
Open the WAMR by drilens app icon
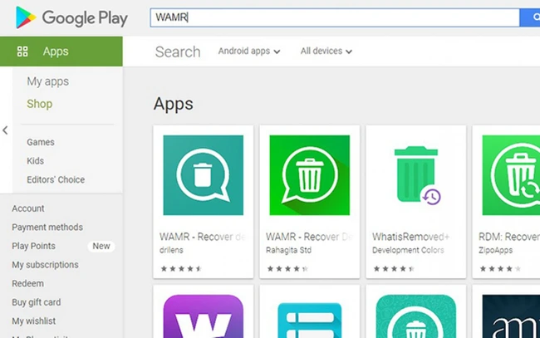[x=204, y=175]
